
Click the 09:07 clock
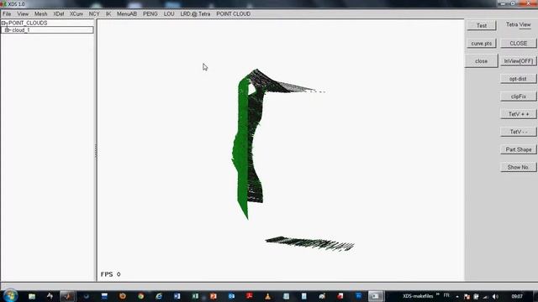[x=517, y=296]
